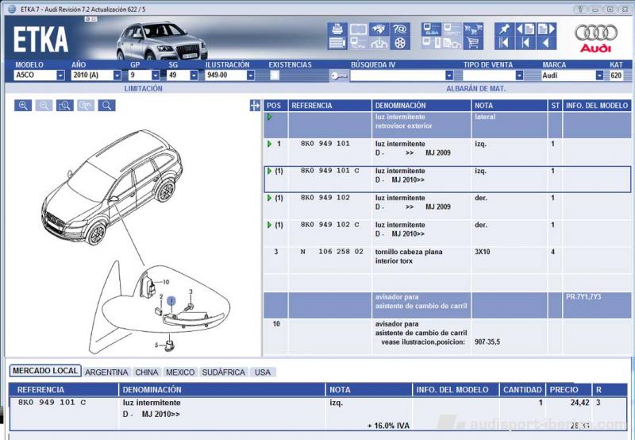Click the multiple shopping carts icon
This screenshot has height=440, width=635.
[473, 29]
